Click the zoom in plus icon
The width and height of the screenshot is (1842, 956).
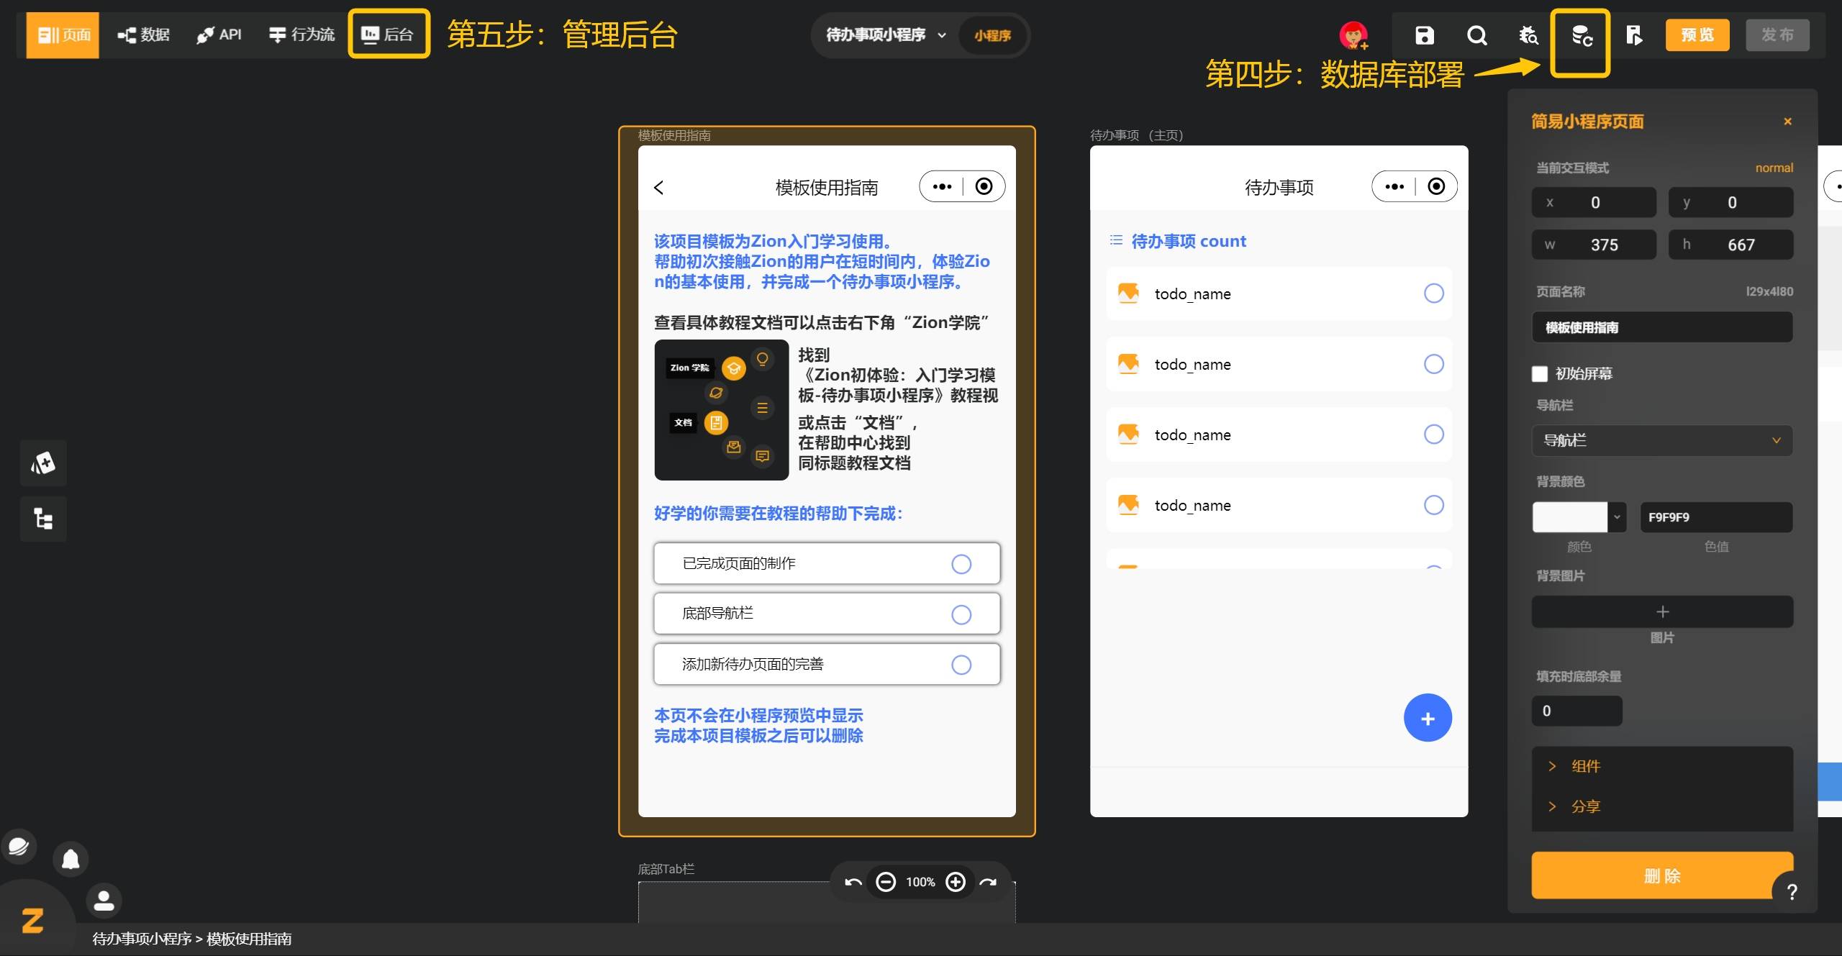tap(956, 882)
